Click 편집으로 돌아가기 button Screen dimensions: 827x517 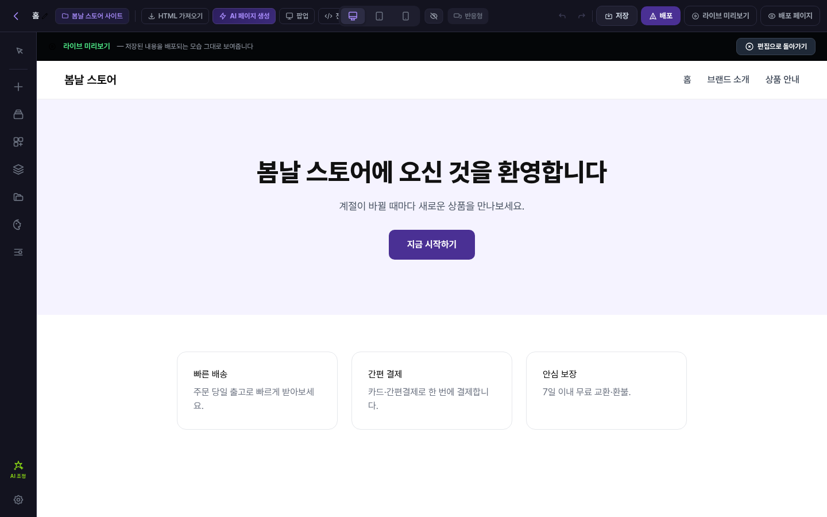pyautogui.click(x=776, y=47)
